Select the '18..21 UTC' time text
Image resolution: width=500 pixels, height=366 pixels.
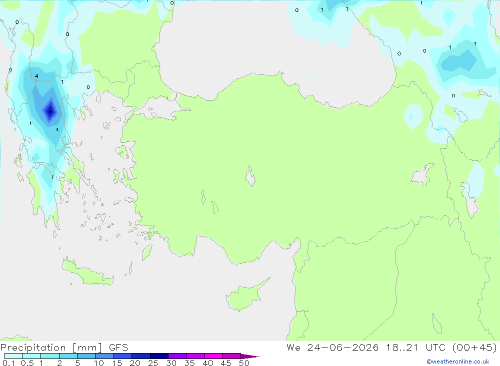point(415,347)
